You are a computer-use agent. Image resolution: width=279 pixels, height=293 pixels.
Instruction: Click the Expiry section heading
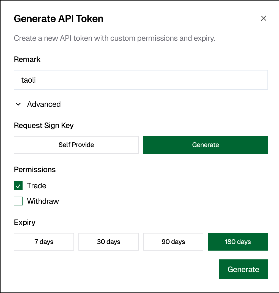25,223
